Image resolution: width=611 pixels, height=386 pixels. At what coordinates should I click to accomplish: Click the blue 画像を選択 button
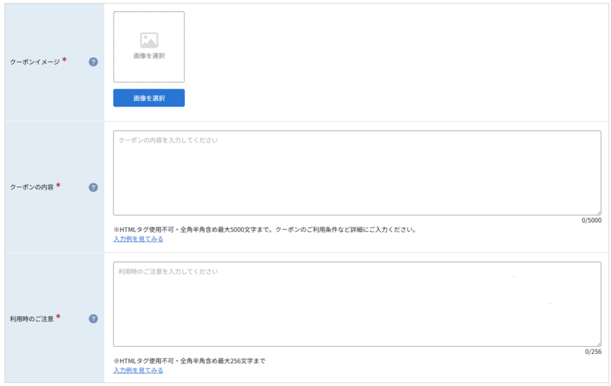[149, 98]
